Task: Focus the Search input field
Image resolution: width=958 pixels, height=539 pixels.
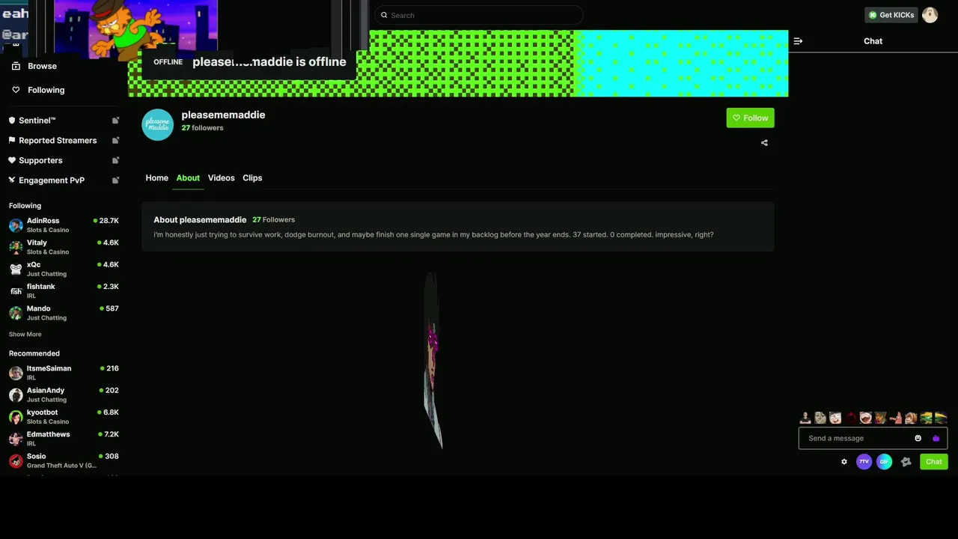Action: click(479, 15)
